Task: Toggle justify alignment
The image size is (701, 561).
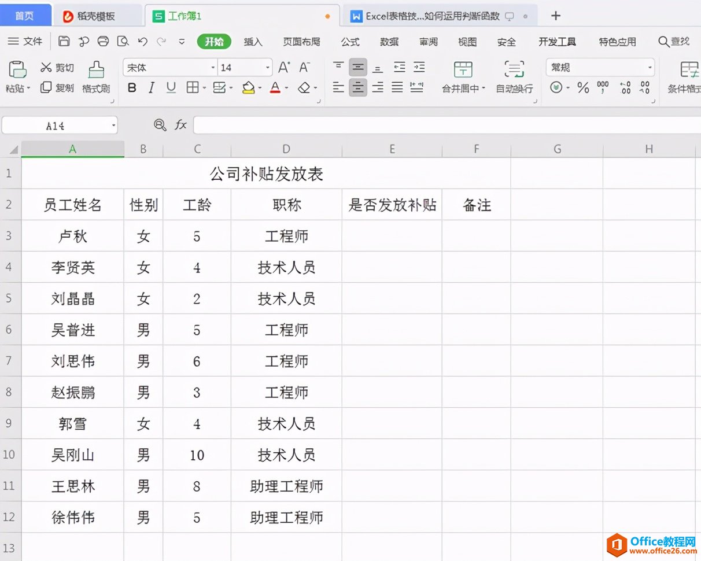Action: 397,88
